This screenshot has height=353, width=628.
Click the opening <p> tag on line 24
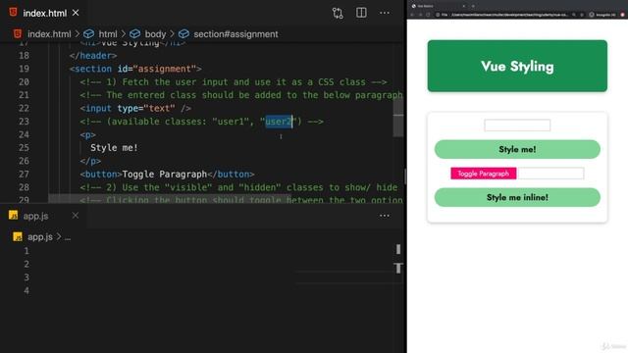87,135
